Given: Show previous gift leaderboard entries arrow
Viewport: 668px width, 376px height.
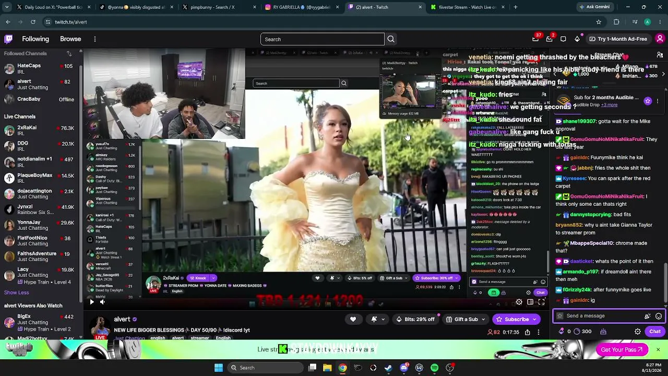Looking at the screenshot, I should 555,75.
